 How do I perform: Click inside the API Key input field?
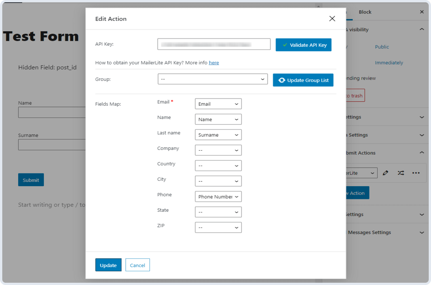click(214, 44)
